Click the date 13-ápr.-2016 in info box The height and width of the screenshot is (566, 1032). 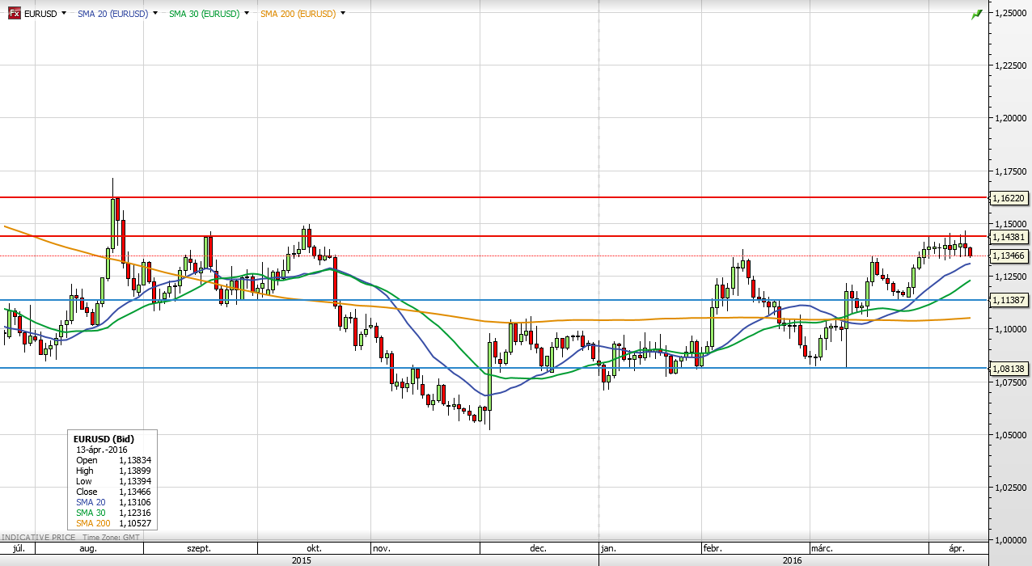pyautogui.click(x=102, y=450)
